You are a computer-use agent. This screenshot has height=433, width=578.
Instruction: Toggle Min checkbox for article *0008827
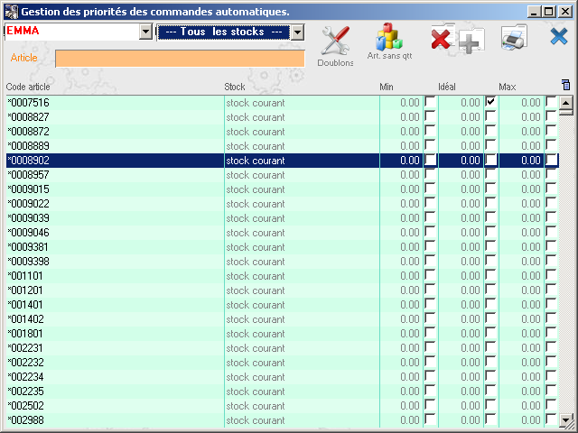click(x=431, y=116)
